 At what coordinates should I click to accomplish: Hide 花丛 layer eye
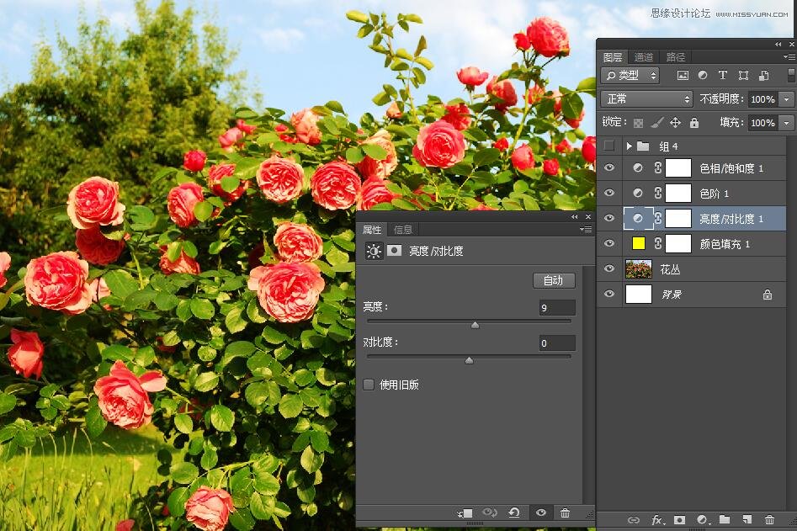pyautogui.click(x=609, y=268)
